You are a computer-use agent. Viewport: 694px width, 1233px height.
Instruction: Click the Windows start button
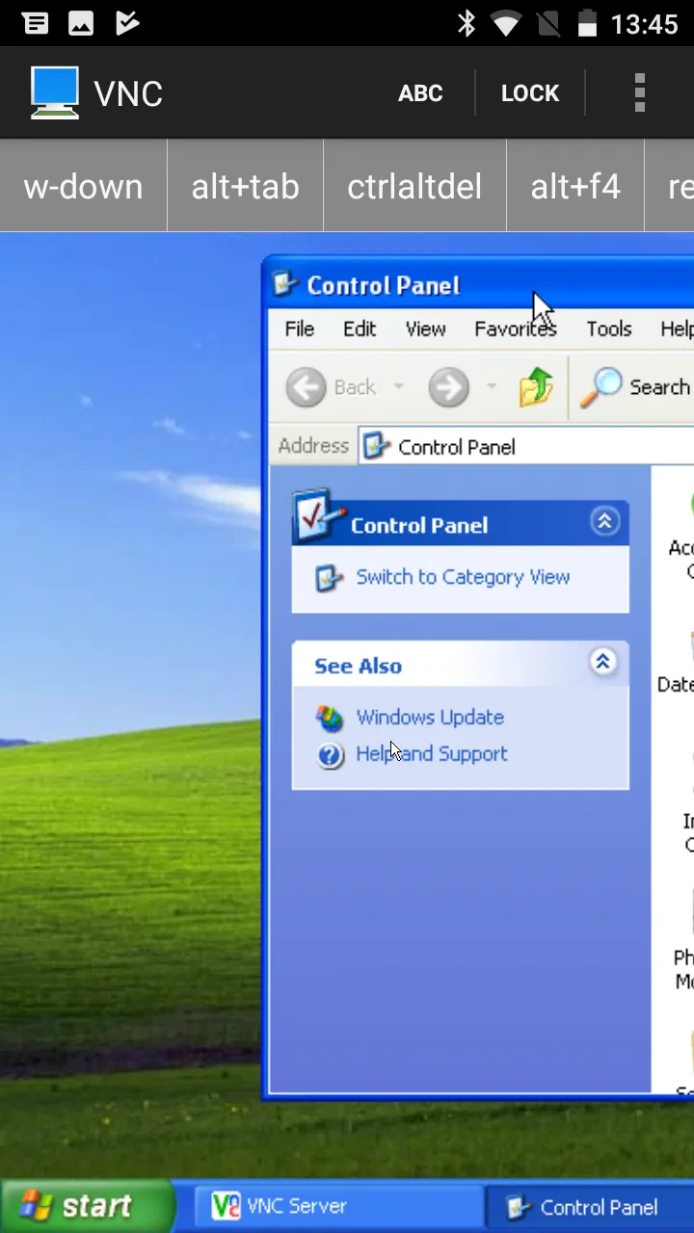tap(87, 1206)
